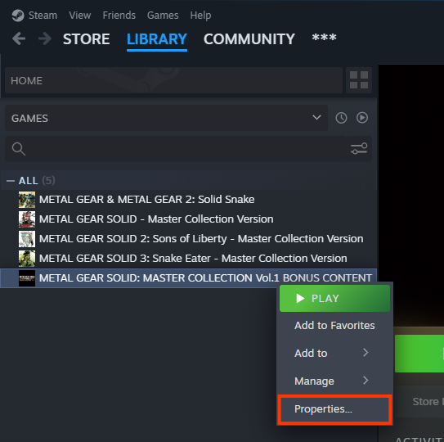Open Properties... from context menu
The width and height of the screenshot is (444, 442).
(x=334, y=409)
